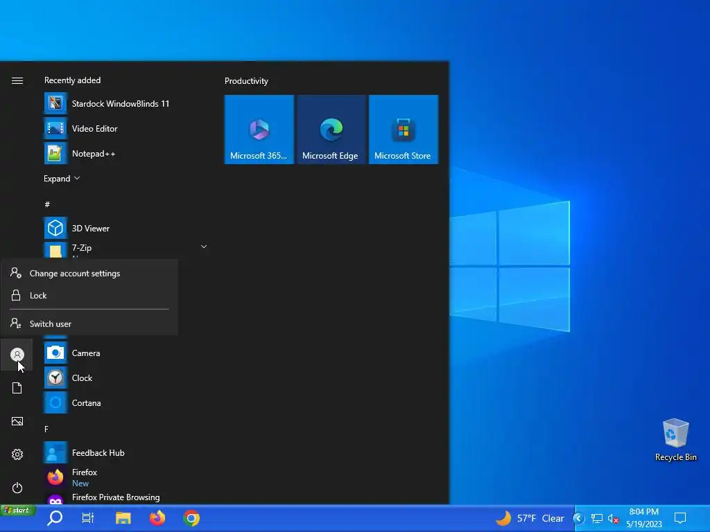
Task: Select Switch user option
Action: coord(89,323)
